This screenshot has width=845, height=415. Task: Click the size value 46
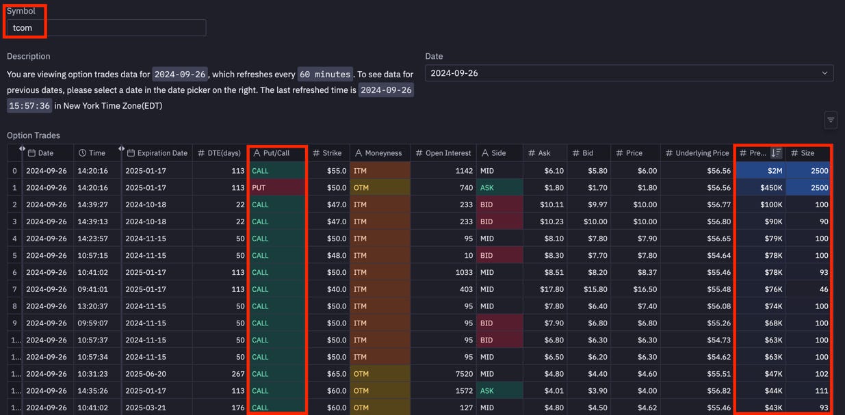(x=808, y=289)
